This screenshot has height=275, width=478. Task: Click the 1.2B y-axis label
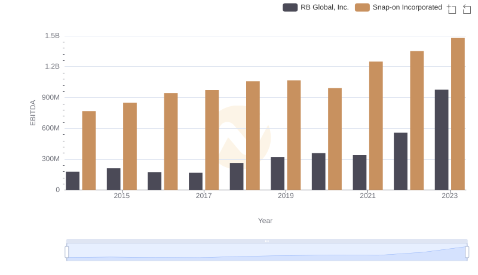[x=53, y=66]
